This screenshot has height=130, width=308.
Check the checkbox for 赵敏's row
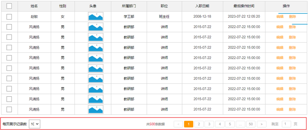pyautogui.click(x=9, y=17)
